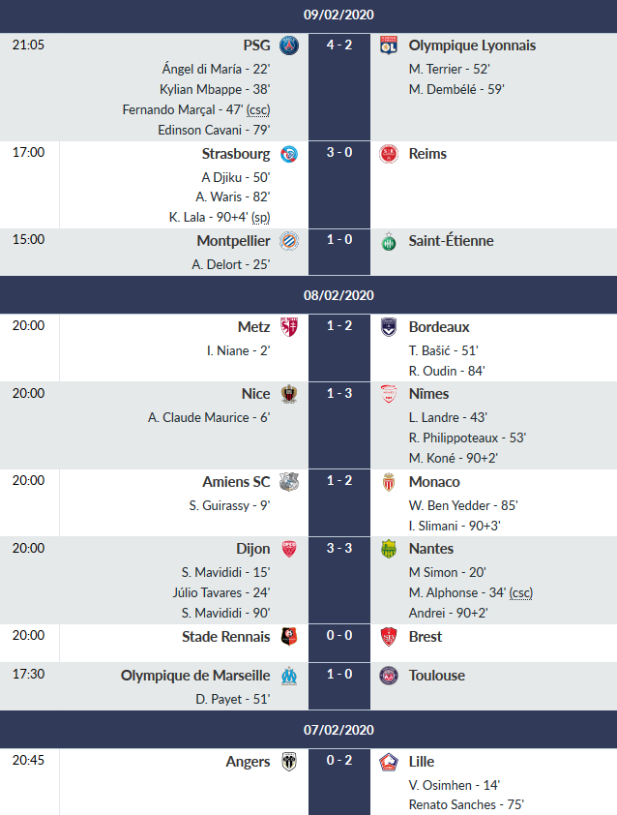Click the Amiens SC team name

point(236,482)
